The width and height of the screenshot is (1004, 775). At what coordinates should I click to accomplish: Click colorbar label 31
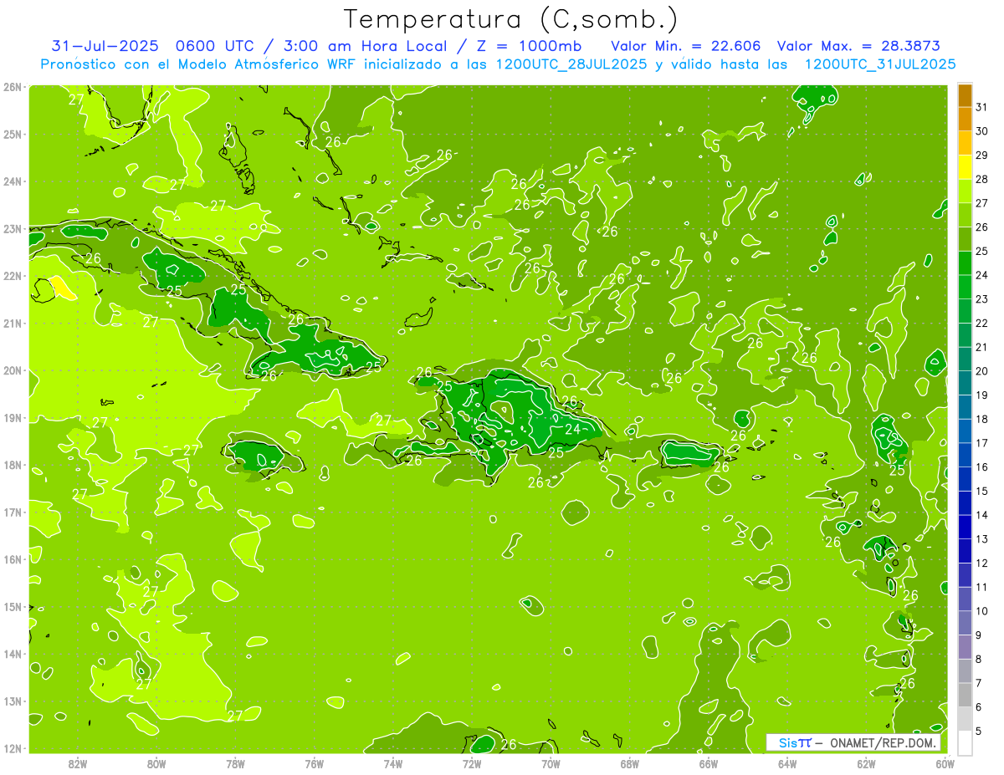[981, 107]
